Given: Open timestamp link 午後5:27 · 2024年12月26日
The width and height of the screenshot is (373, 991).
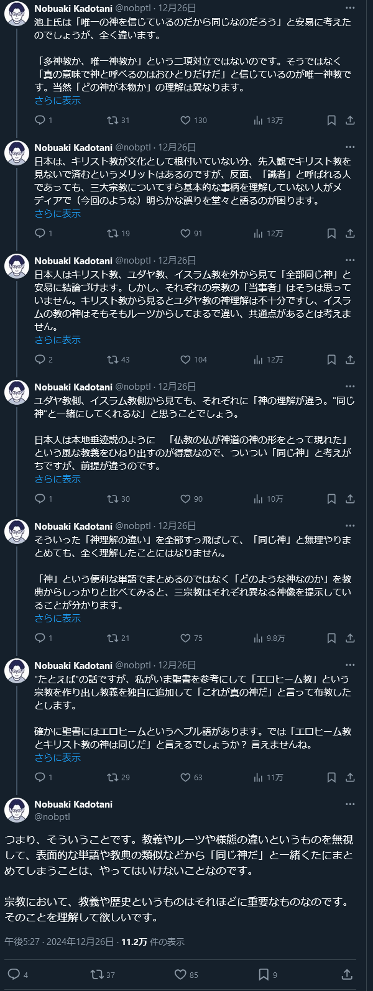Looking at the screenshot, I should point(59,942).
